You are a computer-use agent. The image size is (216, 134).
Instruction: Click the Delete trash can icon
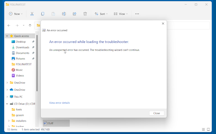click(85, 14)
